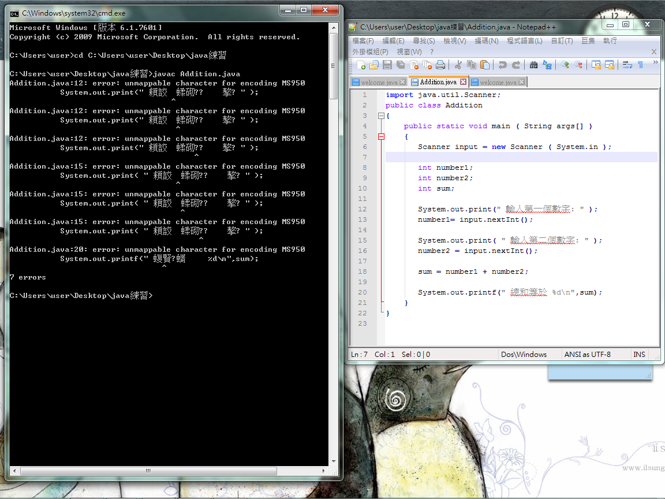Viewport: 665px width, 499px height.
Task: Open the 巨集 Macro menu
Action: pos(588,41)
